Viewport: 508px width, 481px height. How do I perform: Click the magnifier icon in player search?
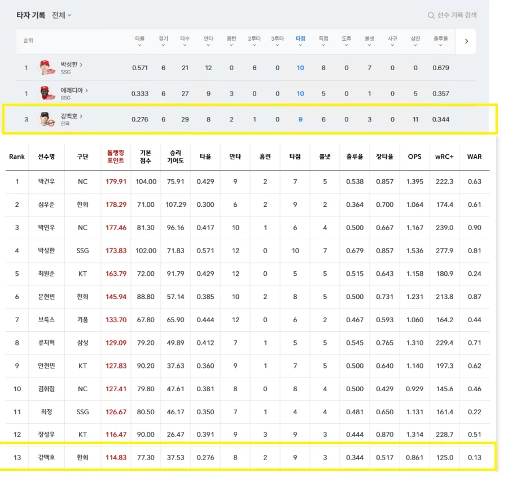(x=431, y=15)
